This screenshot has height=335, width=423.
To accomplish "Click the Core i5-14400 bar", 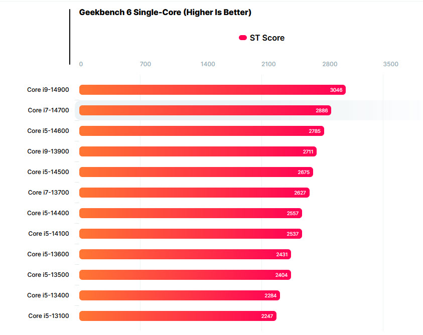I will 190,213.
